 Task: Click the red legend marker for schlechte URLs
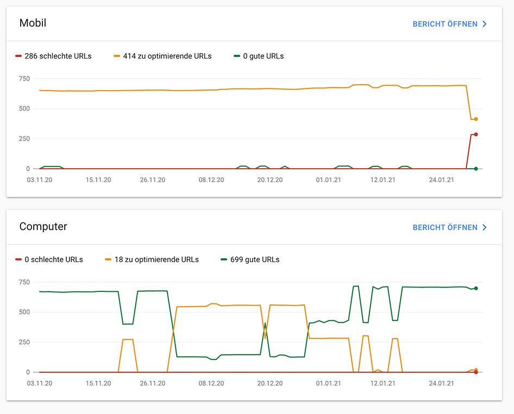(18, 55)
